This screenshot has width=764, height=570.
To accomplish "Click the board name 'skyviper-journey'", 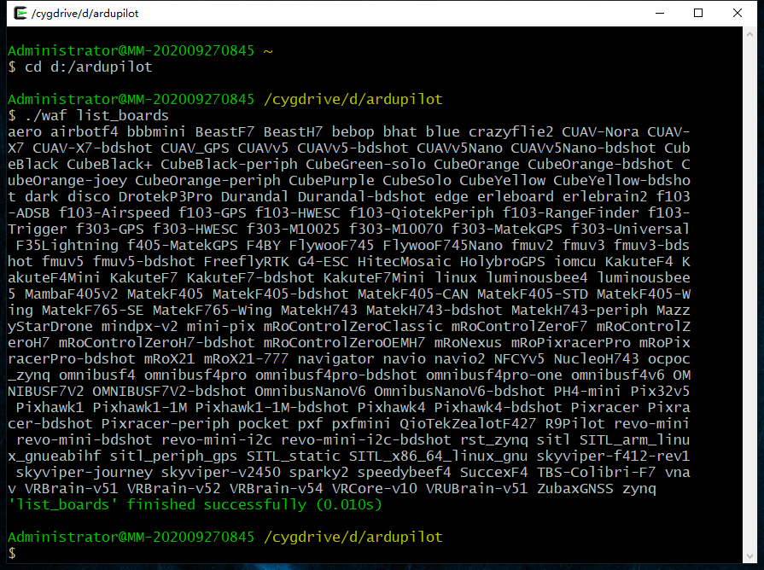I will 85,472.
